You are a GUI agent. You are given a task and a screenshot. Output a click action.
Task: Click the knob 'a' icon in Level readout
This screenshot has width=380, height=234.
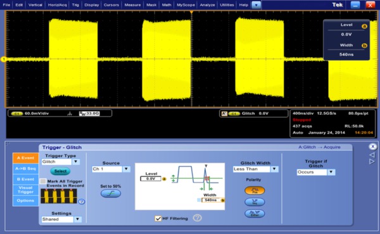[364, 26]
